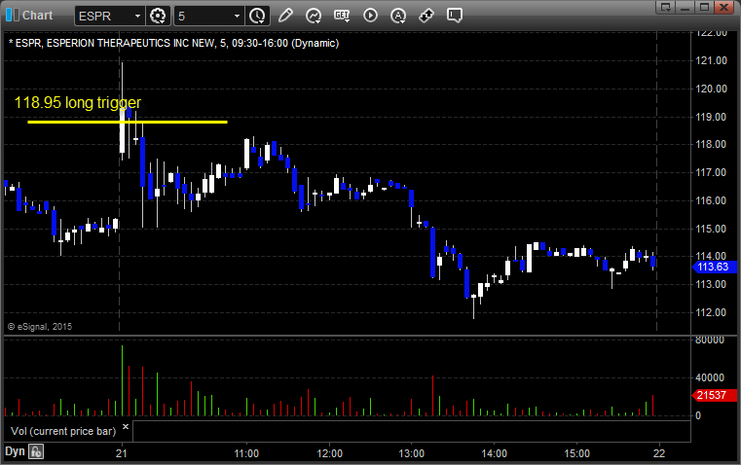
Task: Maximize the chart window
Action: pyautogui.click(x=704, y=7)
